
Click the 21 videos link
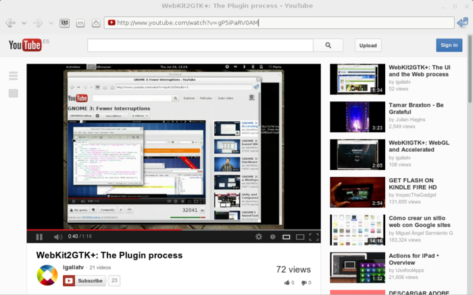(100, 267)
